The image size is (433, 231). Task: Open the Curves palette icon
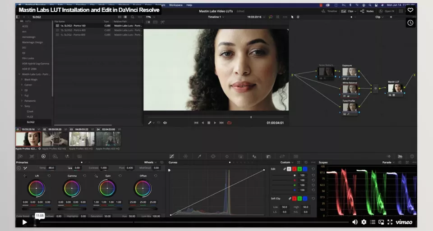click(x=171, y=156)
